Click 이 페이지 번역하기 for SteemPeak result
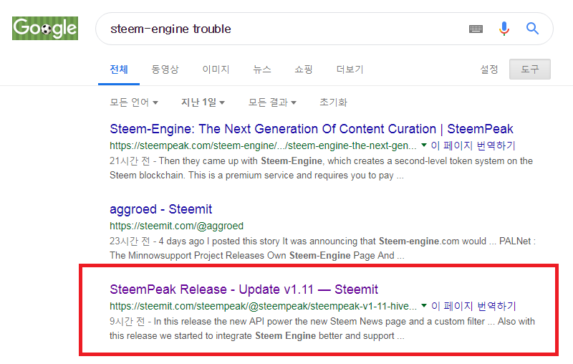The width and height of the screenshot is (573, 364). [x=473, y=145]
